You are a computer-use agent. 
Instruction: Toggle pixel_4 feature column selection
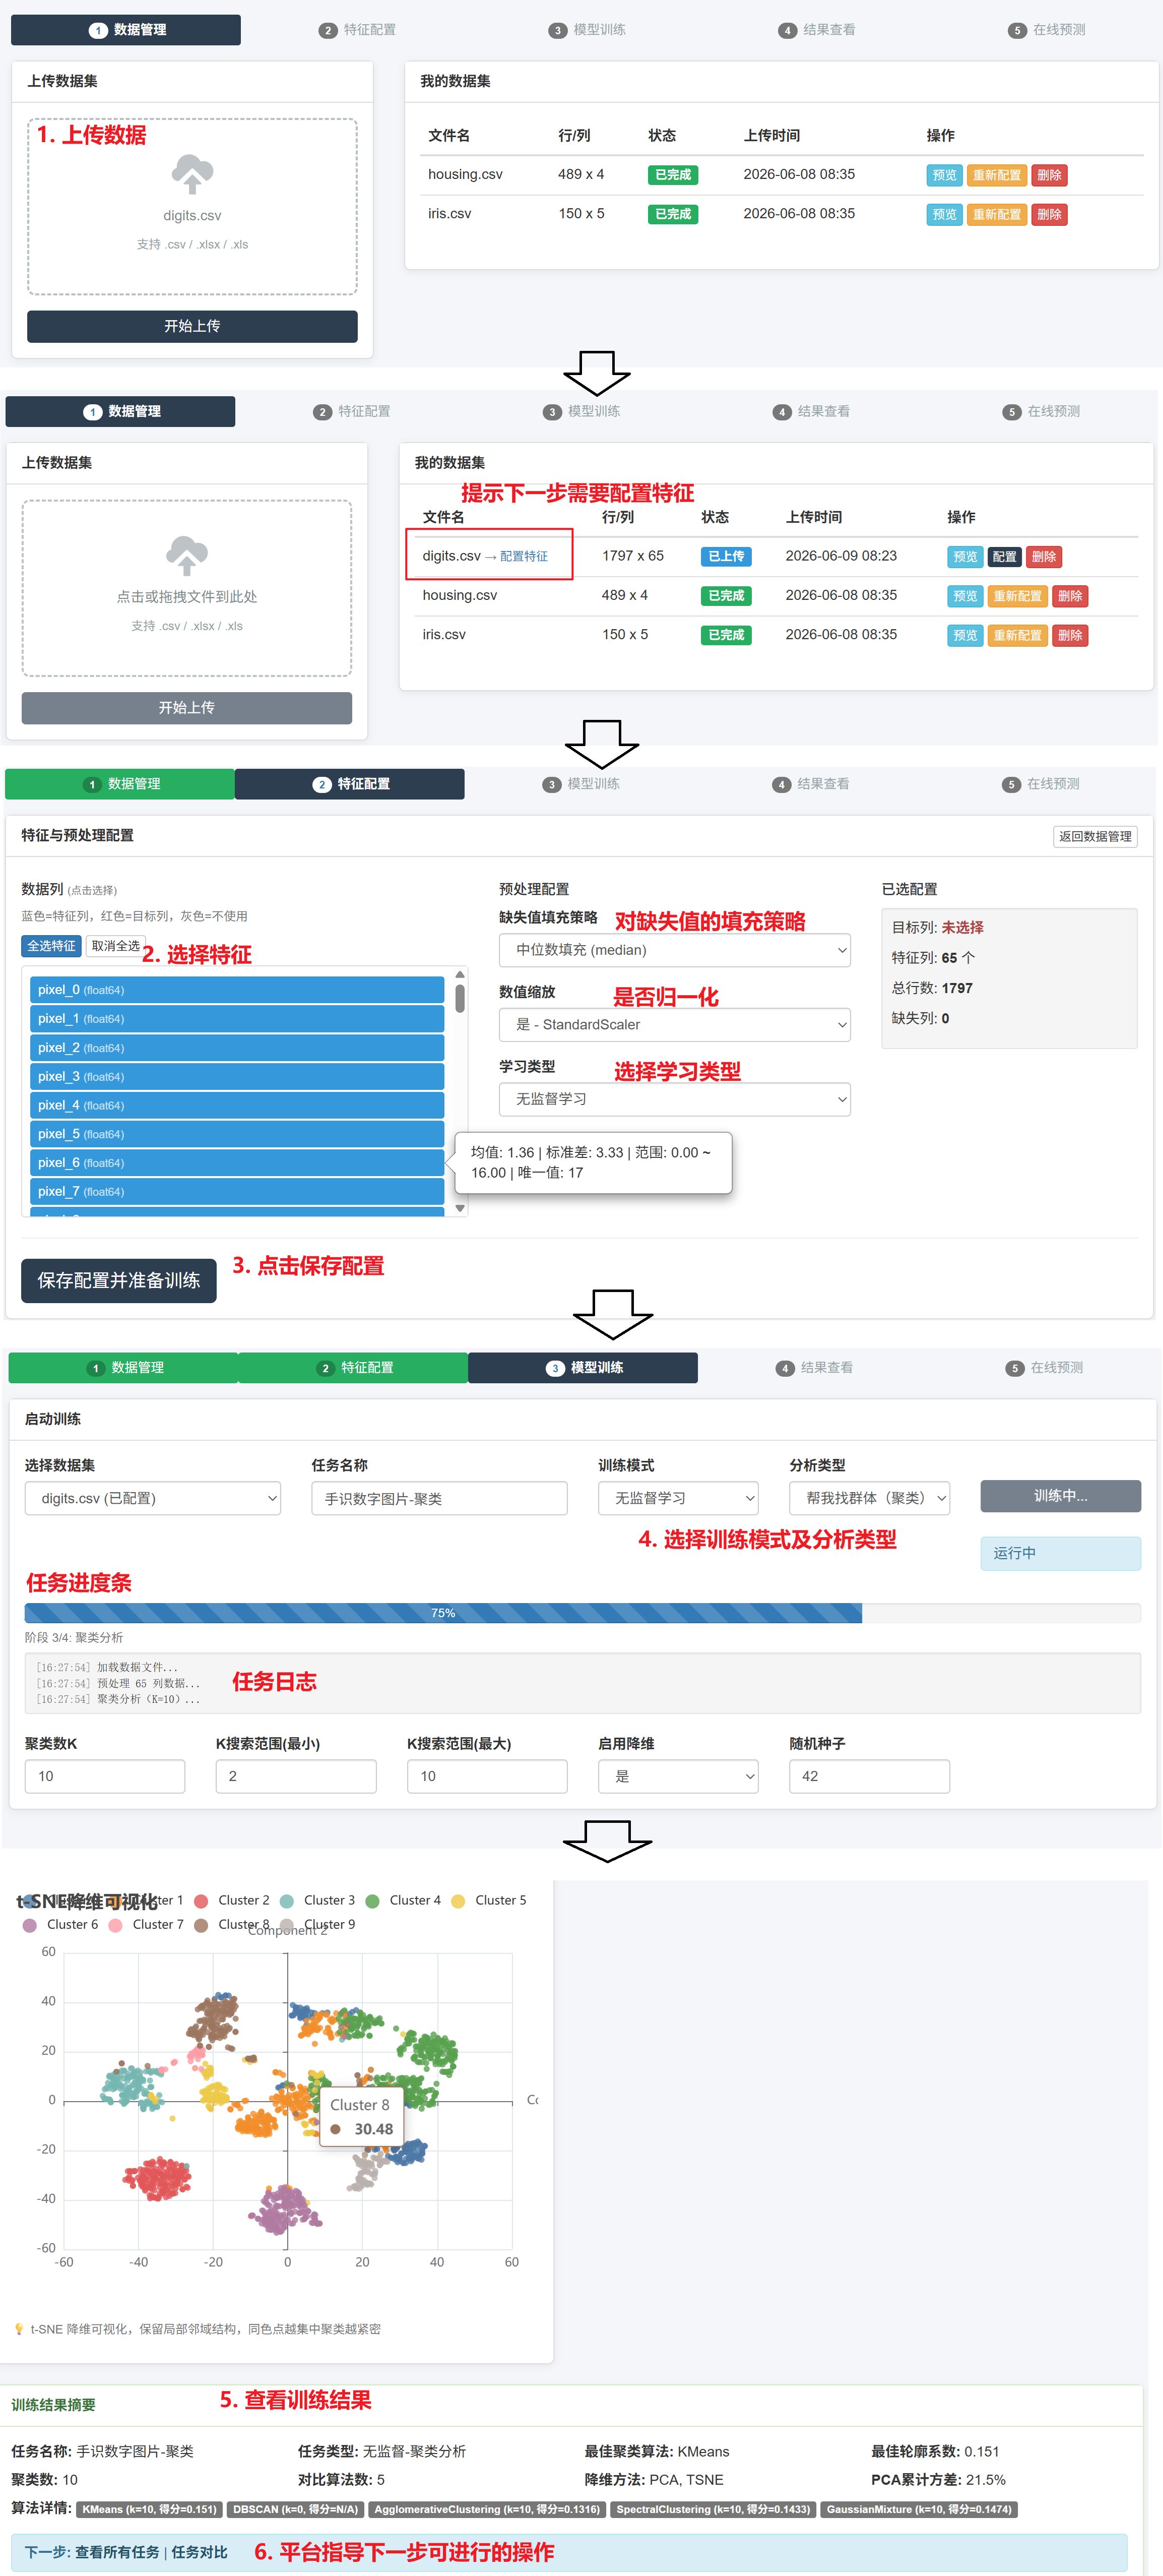[x=237, y=1105]
